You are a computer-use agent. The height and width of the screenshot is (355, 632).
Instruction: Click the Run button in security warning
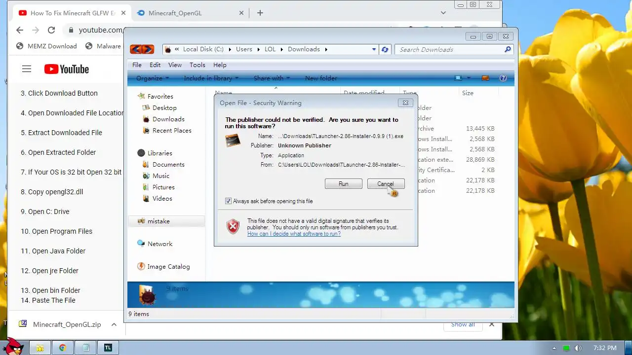[344, 184]
